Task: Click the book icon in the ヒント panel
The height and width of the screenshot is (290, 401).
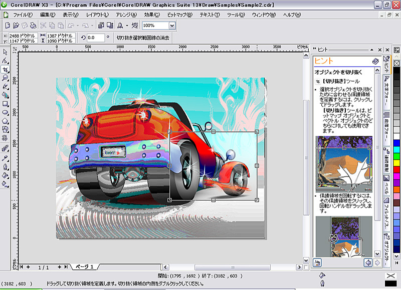Action: coord(375,61)
